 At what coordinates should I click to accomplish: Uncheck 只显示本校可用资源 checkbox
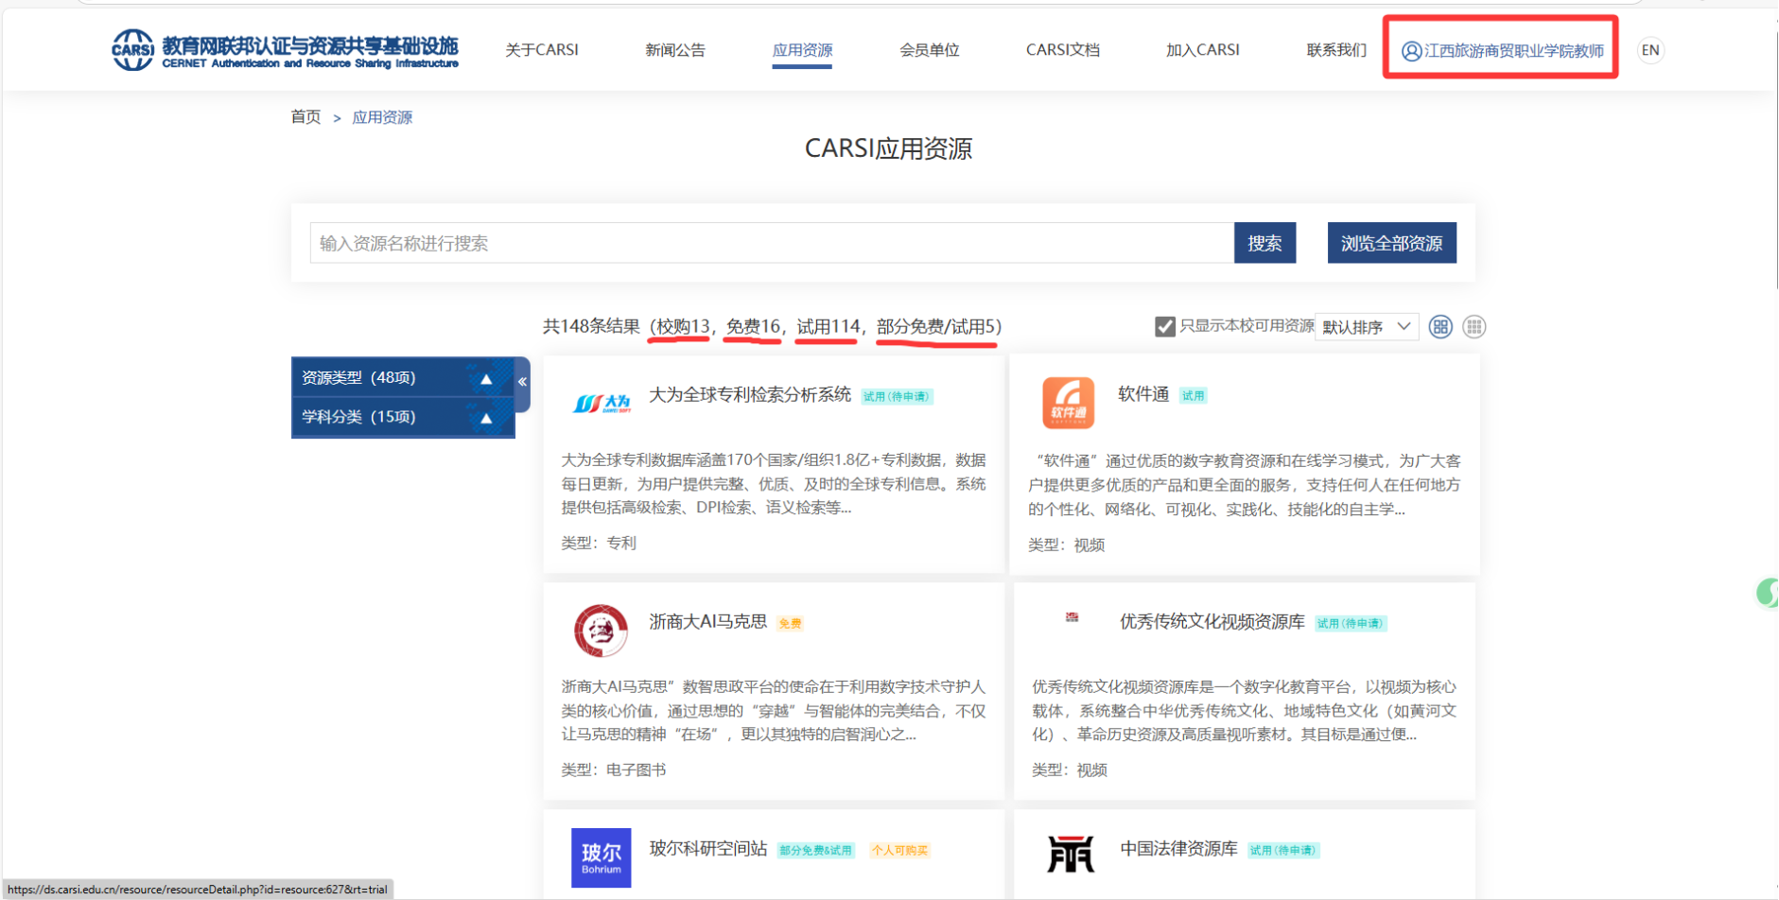click(1165, 326)
